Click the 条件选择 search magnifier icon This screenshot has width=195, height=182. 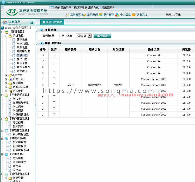coord(42,30)
